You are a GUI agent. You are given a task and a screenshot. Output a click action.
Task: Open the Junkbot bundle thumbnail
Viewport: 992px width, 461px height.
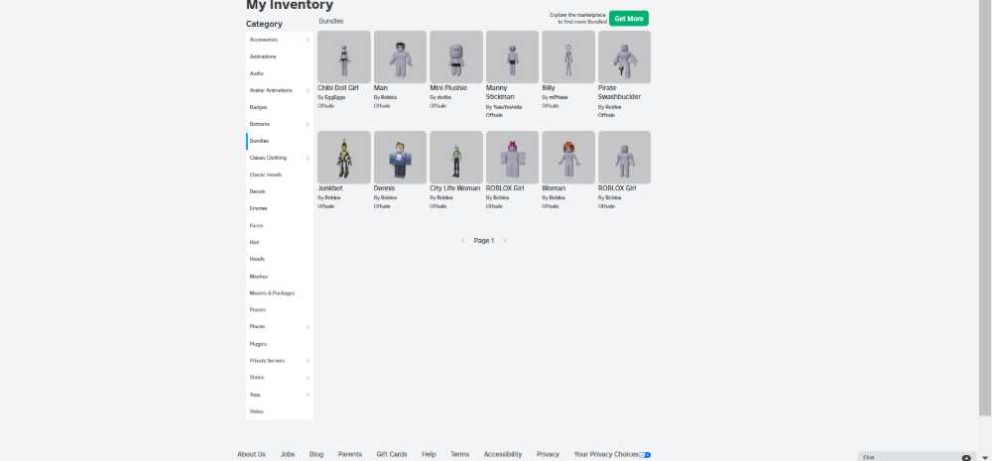tap(344, 158)
